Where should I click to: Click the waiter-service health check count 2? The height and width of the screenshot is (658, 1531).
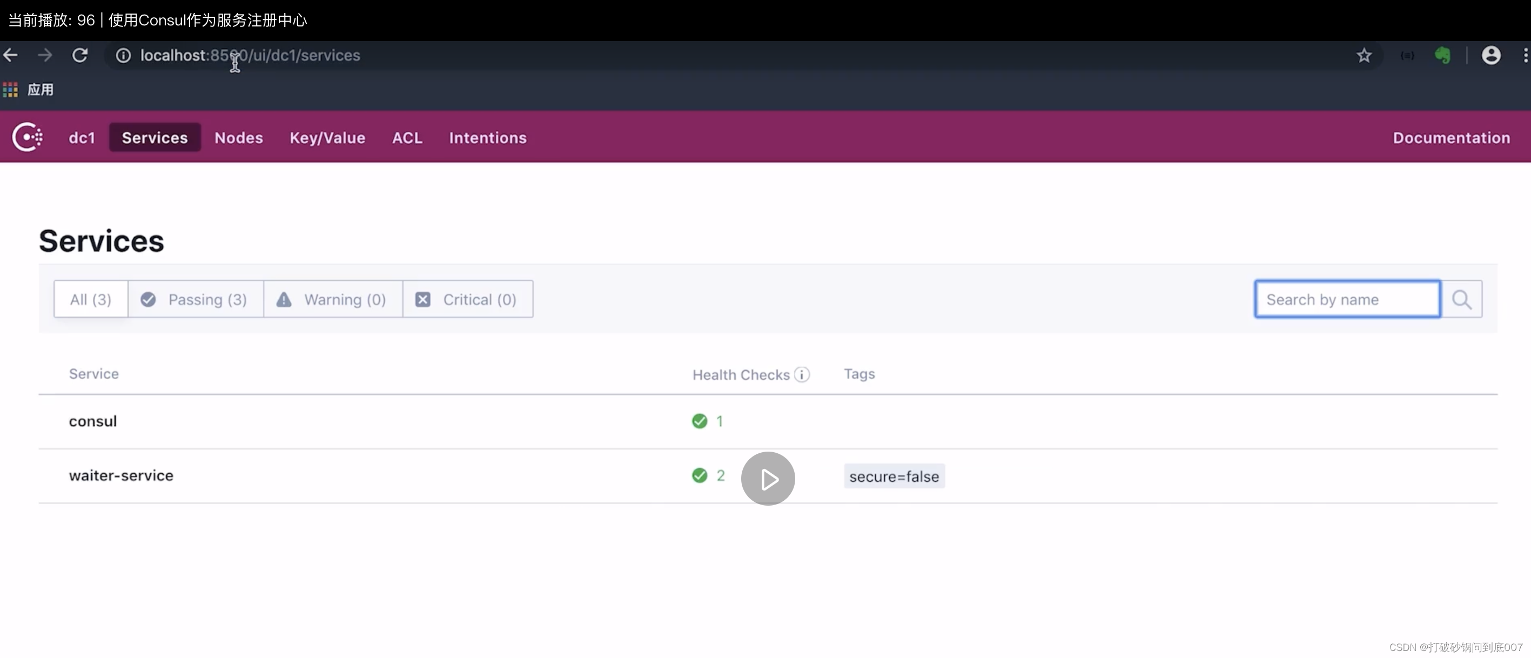point(720,475)
